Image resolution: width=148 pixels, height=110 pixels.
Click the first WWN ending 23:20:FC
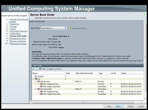pos(131,84)
